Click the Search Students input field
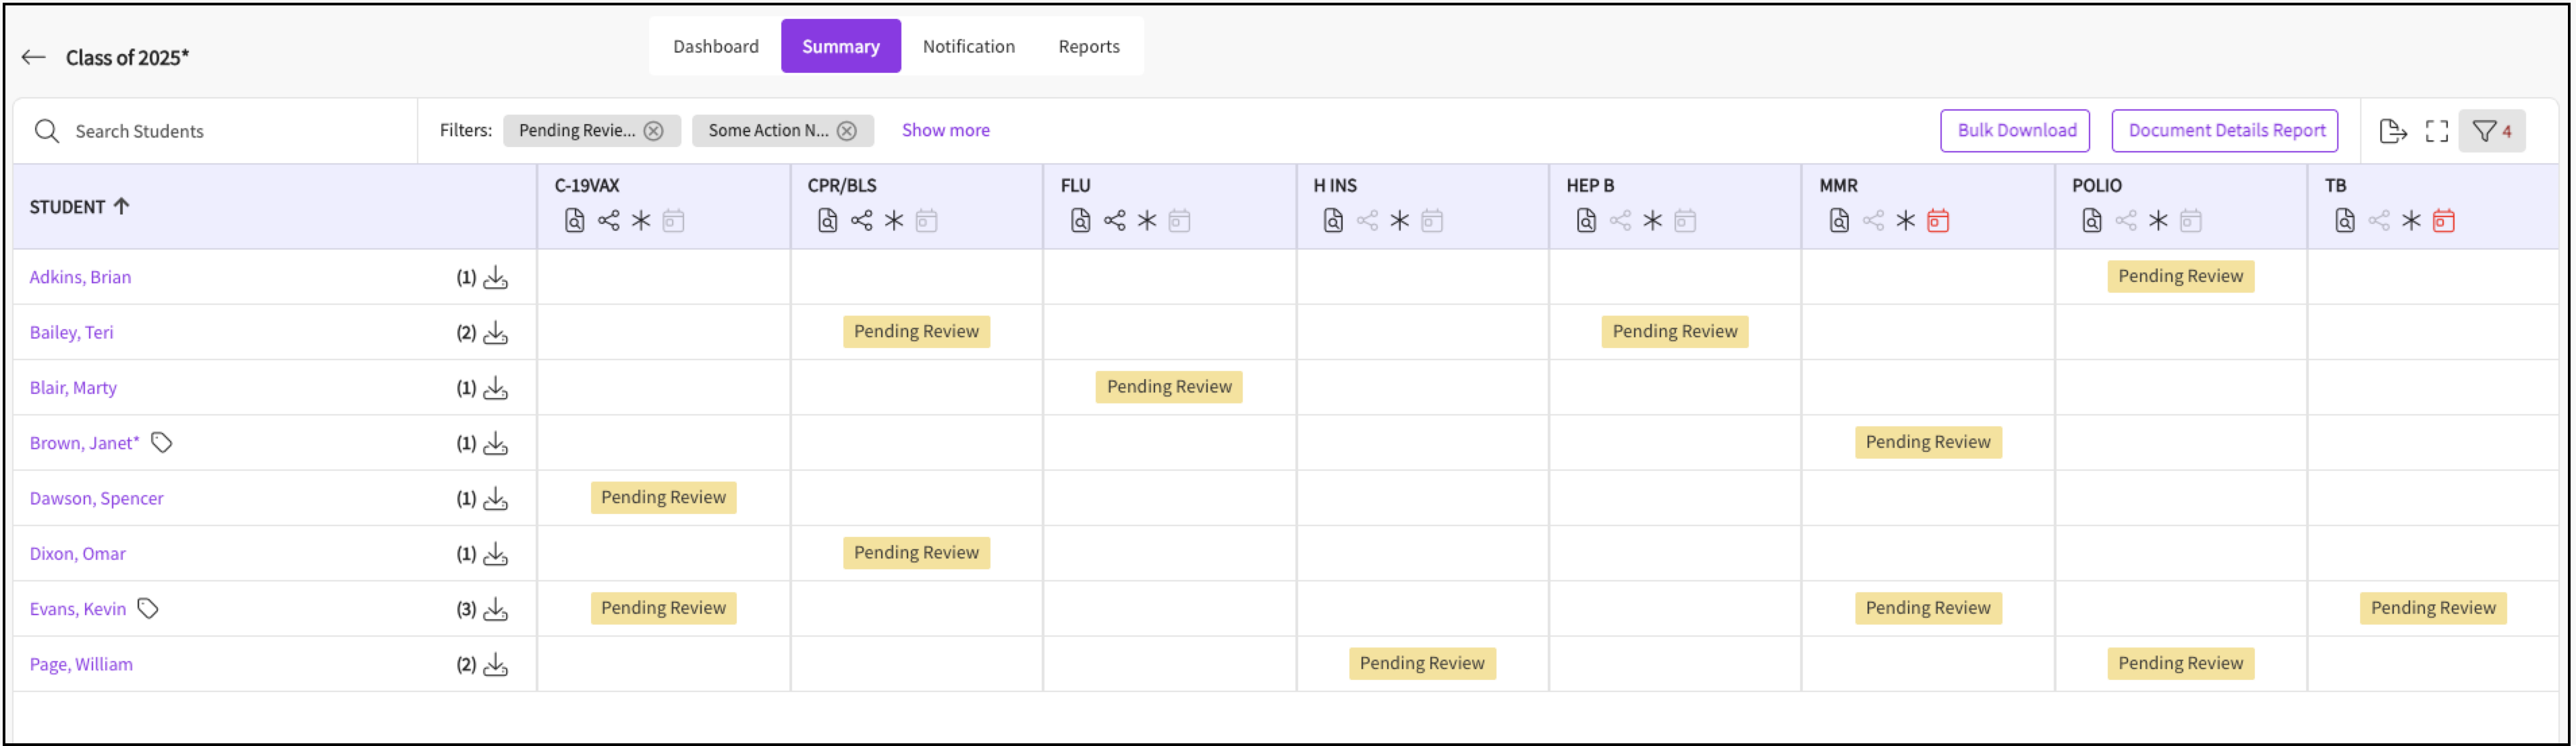2576x746 pixels. (x=230, y=131)
